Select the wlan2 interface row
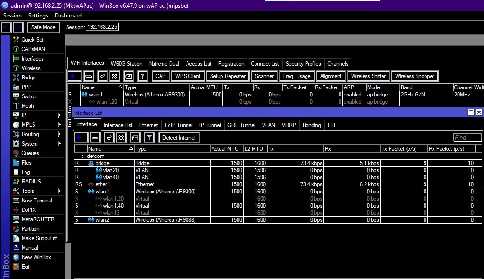484x279 pixels. click(x=278, y=220)
